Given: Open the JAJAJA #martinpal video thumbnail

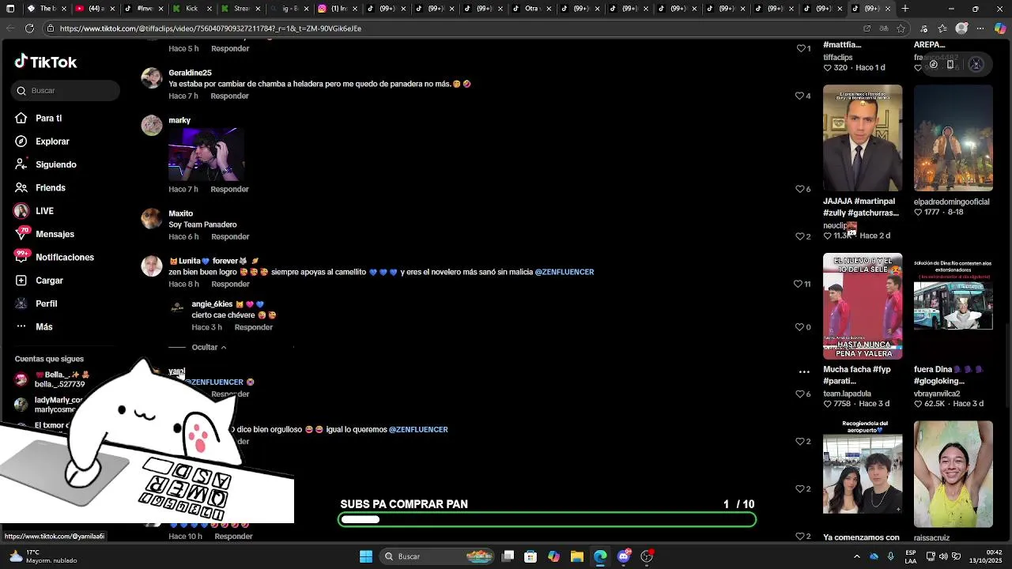Looking at the screenshot, I should pyautogui.click(x=863, y=138).
